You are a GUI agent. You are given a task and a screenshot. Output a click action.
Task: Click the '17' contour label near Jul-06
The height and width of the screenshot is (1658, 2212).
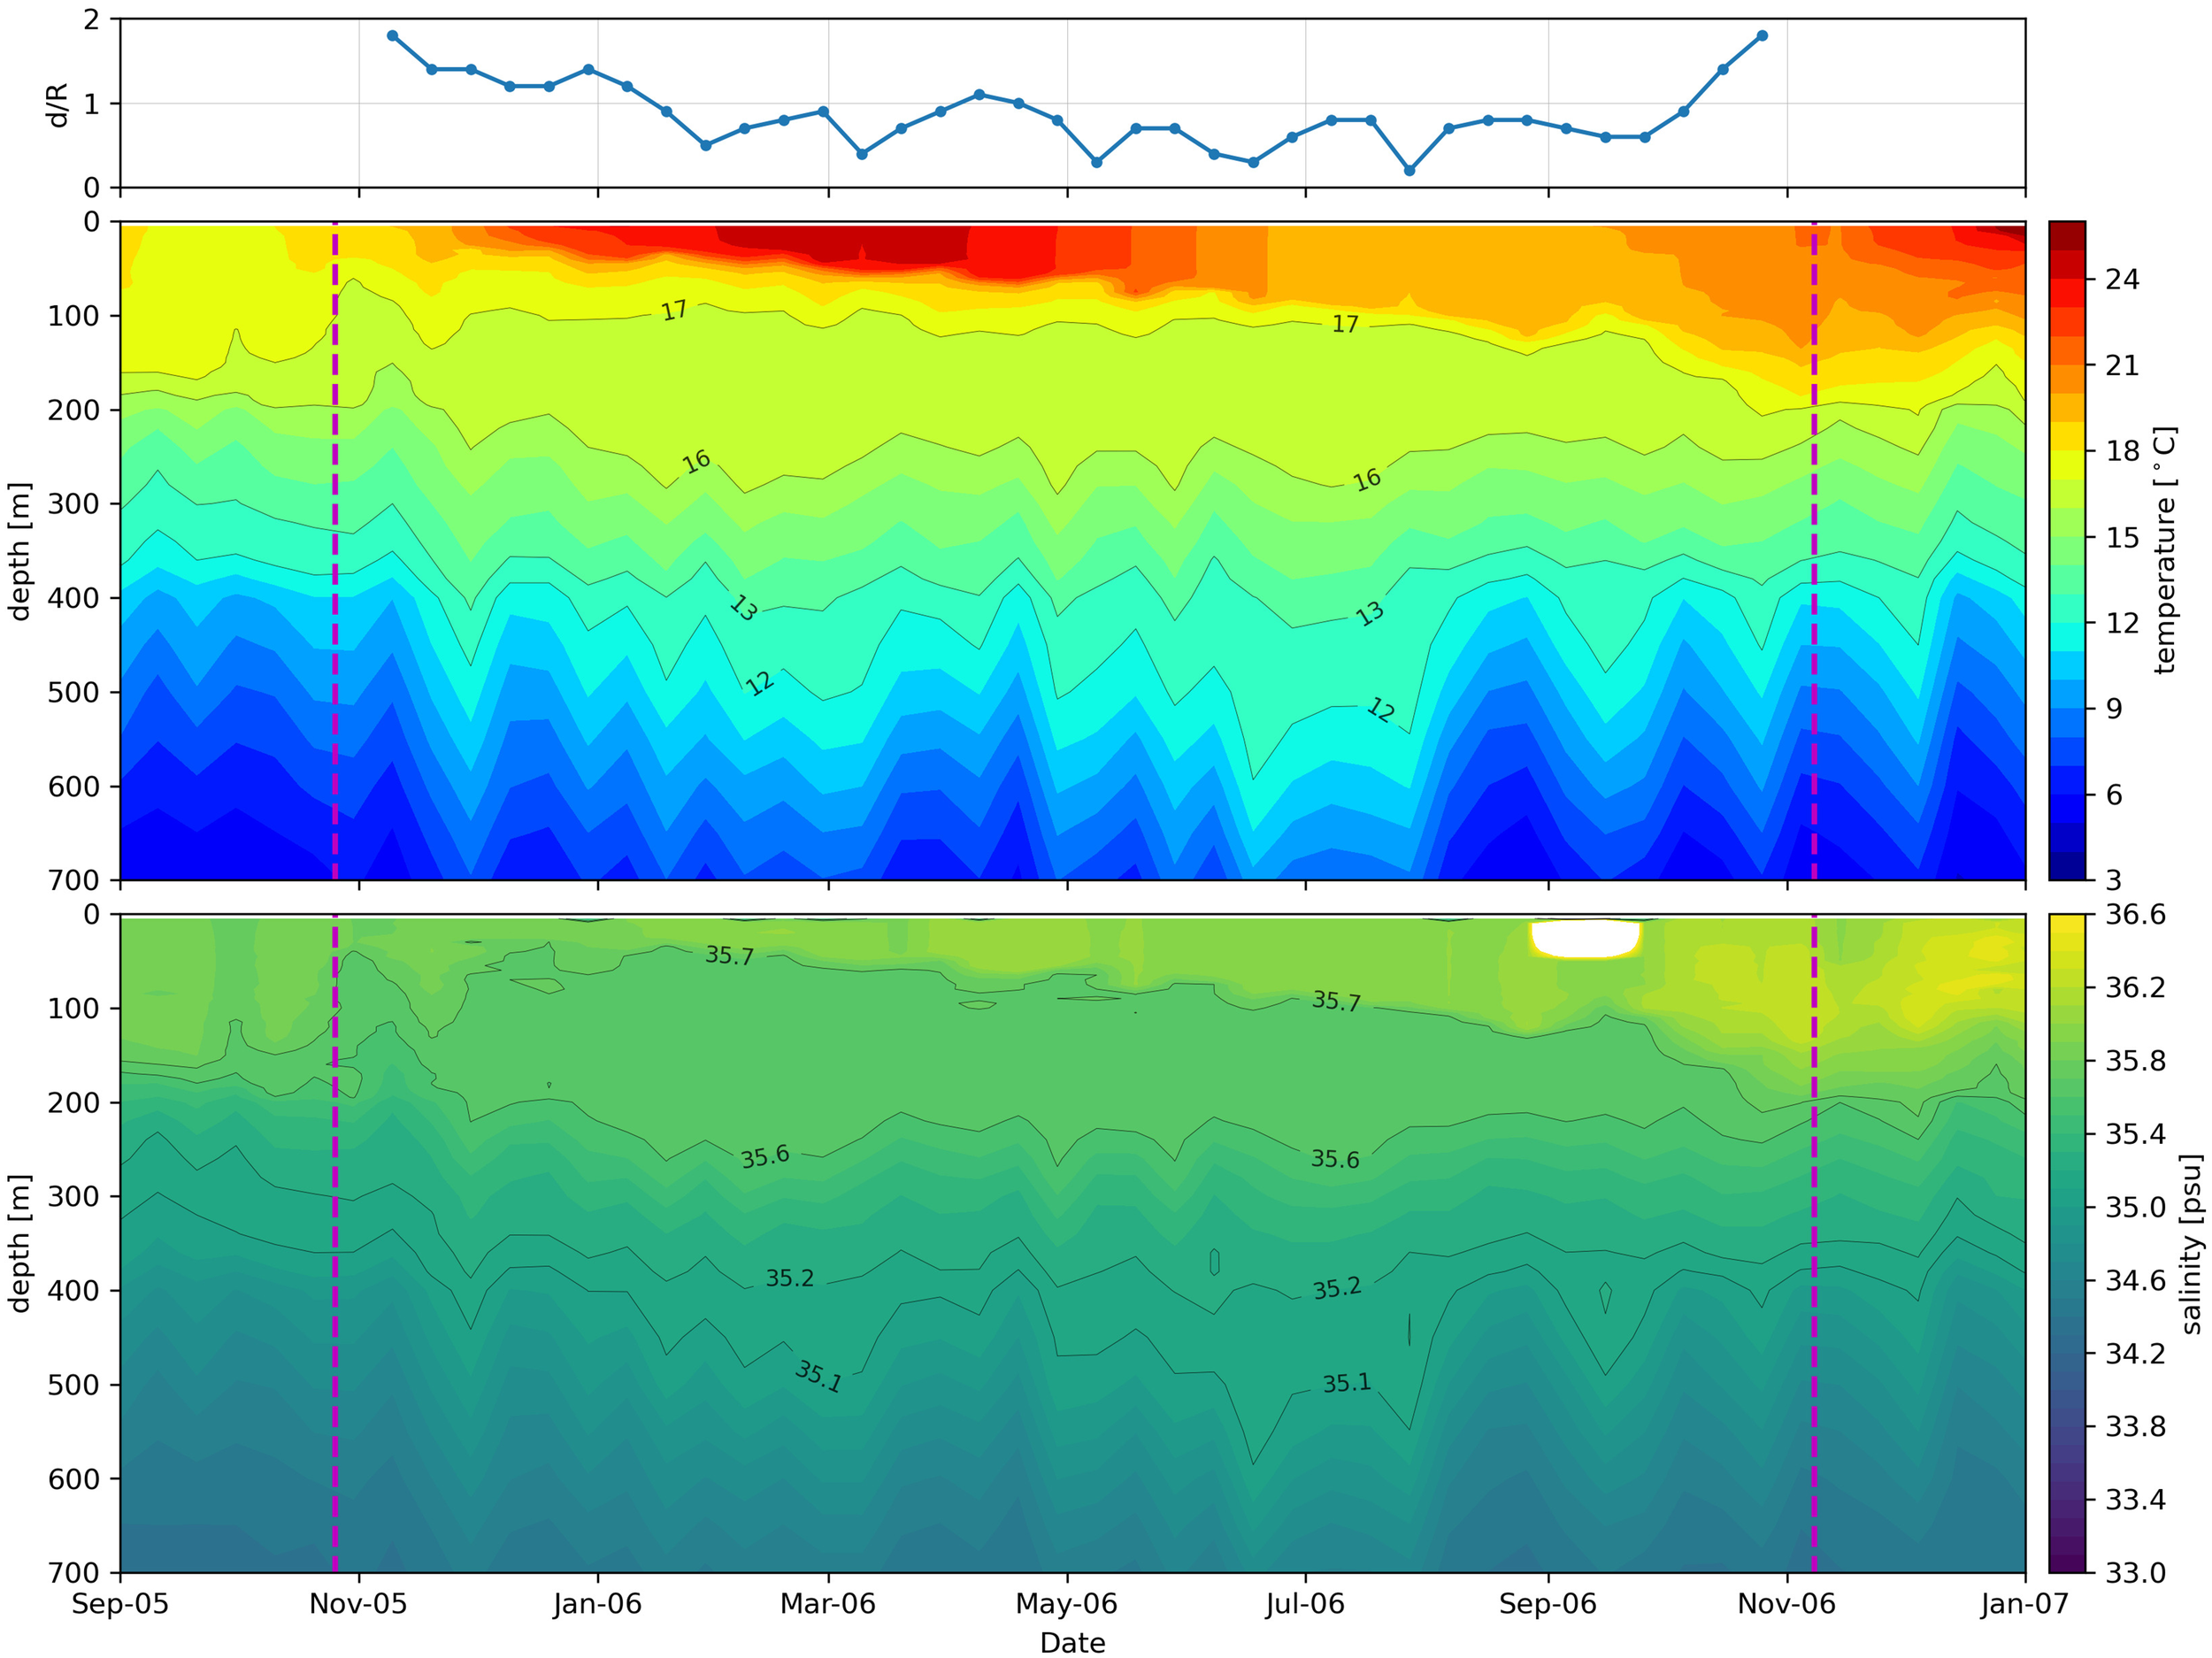(x=1345, y=324)
